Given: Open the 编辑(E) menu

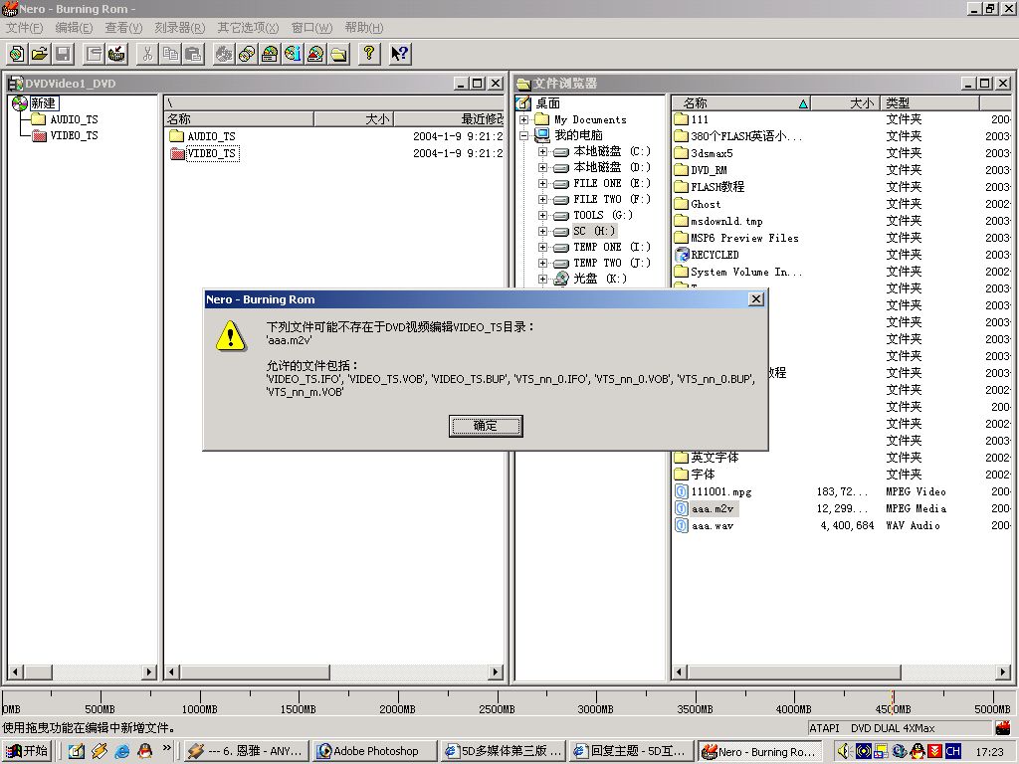Looking at the screenshot, I should (74, 27).
